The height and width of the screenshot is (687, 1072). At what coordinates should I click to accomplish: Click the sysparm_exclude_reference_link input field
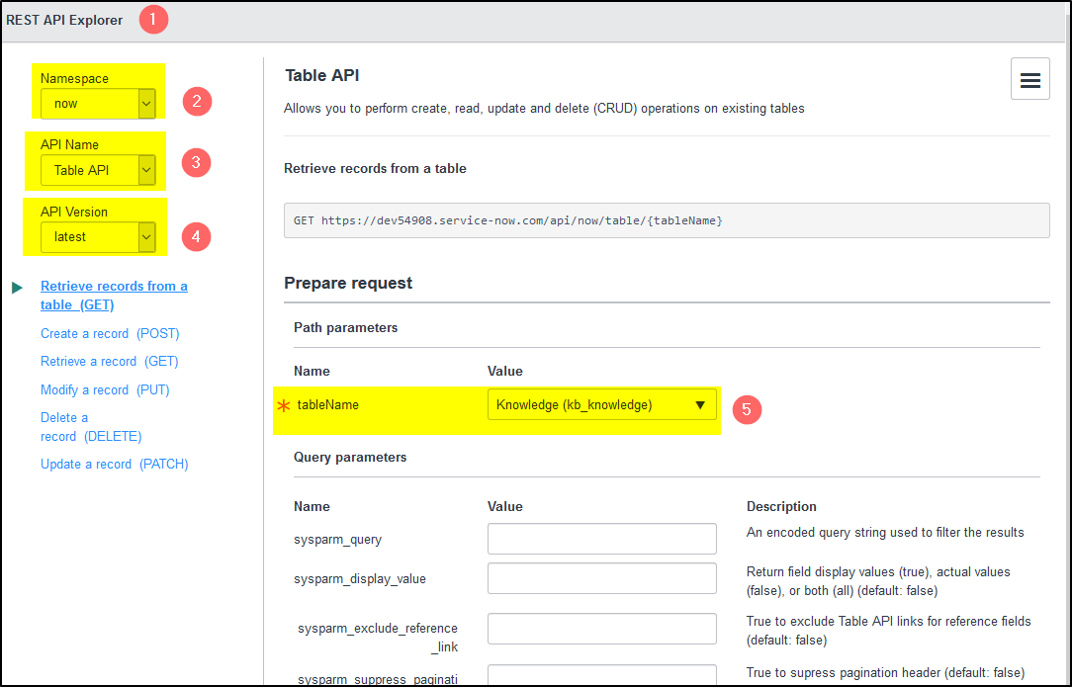pos(601,629)
